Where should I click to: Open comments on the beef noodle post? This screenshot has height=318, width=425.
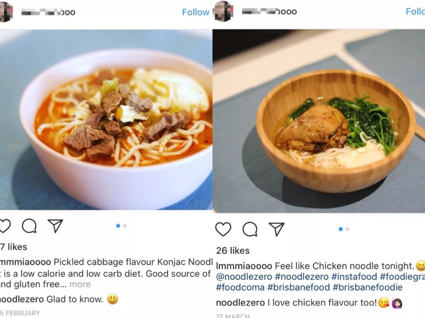pos(29,226)
